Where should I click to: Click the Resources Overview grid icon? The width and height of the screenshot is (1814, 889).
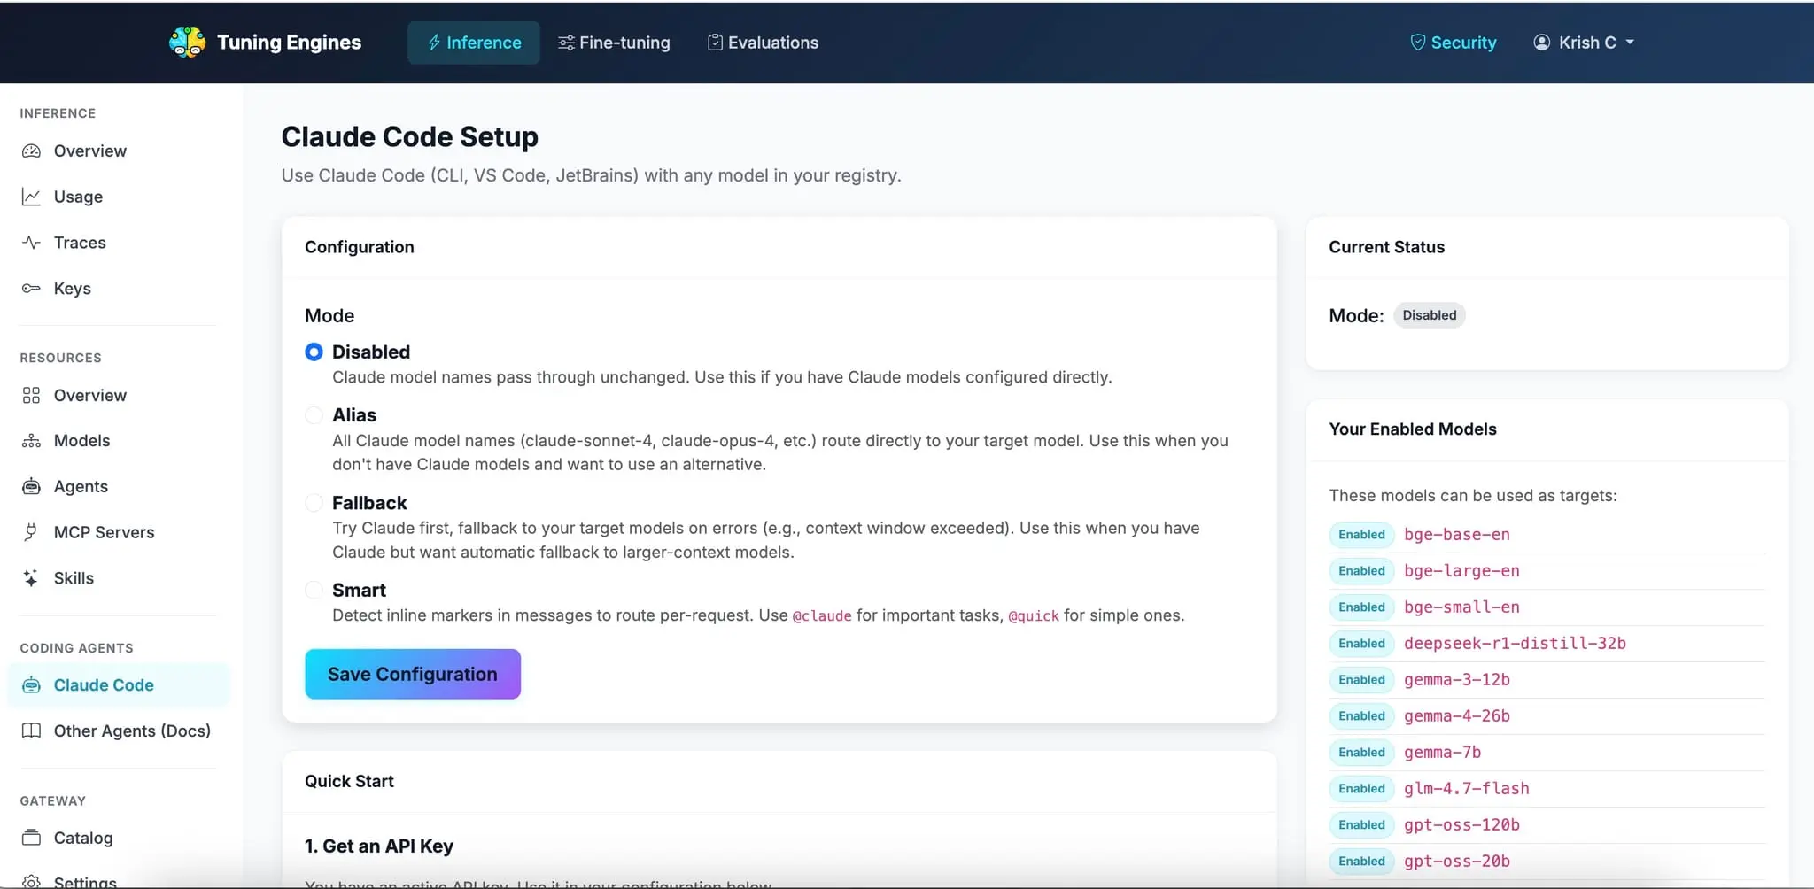31,396
